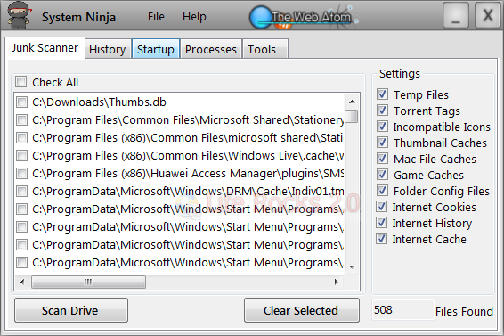
Task: Select the C:\Downloads\Thumbs.db path text
Action: pyautogui.click(x=99, y=102)
